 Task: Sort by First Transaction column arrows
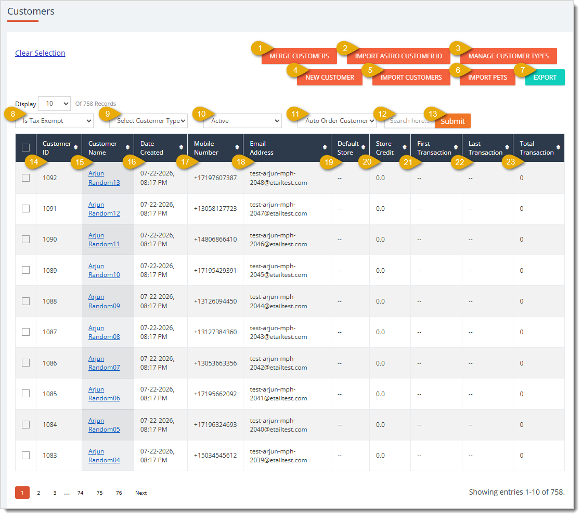[x=456, y=148]
